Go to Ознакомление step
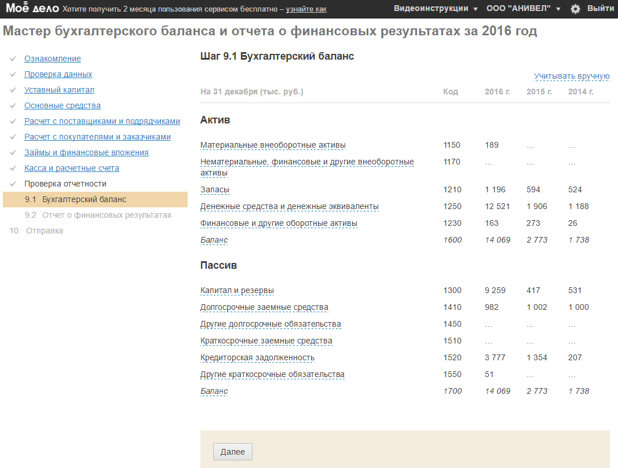The width and height of the screenshot is (618, 468). coord(53,58)
